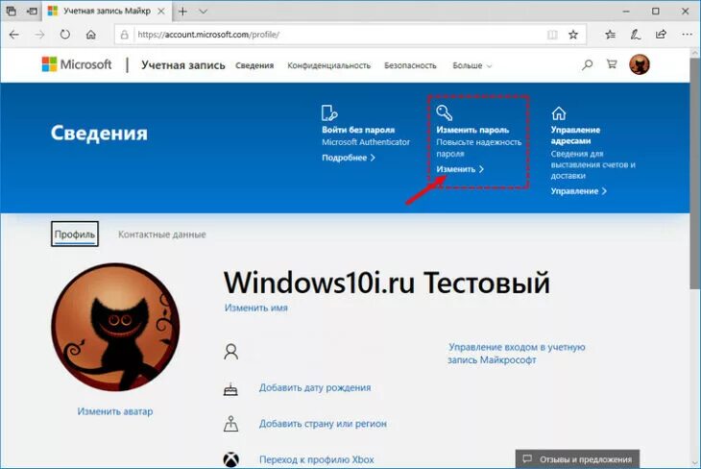Open the add notes pen icon
The width and height of the screenshot is (701, 469).
click(x=636, y=35)
